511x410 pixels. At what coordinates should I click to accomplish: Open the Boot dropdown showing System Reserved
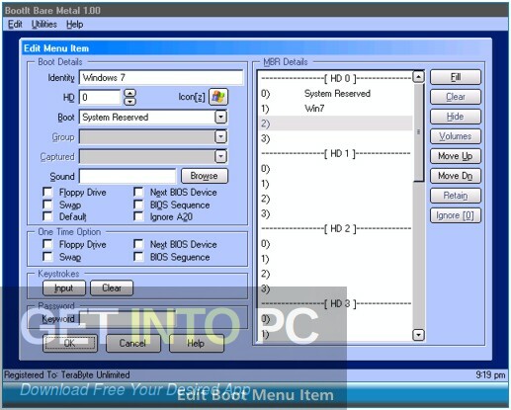click(x=220, y=117)
